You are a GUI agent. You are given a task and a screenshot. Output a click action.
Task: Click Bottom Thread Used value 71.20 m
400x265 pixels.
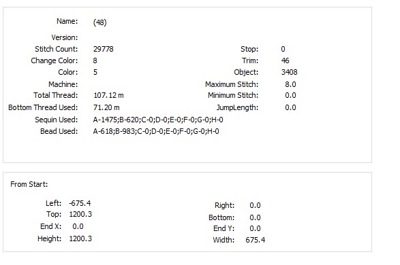106,107
